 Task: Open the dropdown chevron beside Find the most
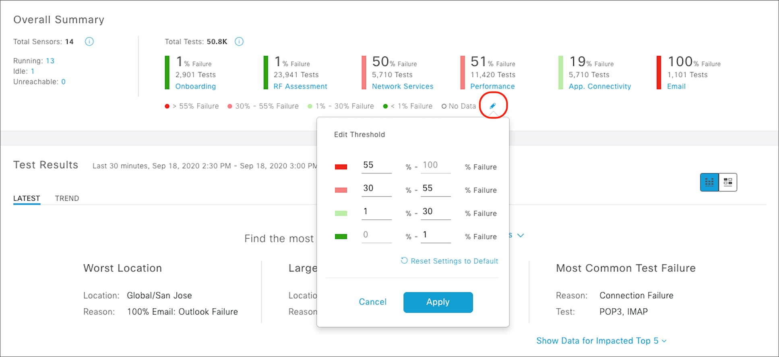pyautogui.click(x=521, y=235)
